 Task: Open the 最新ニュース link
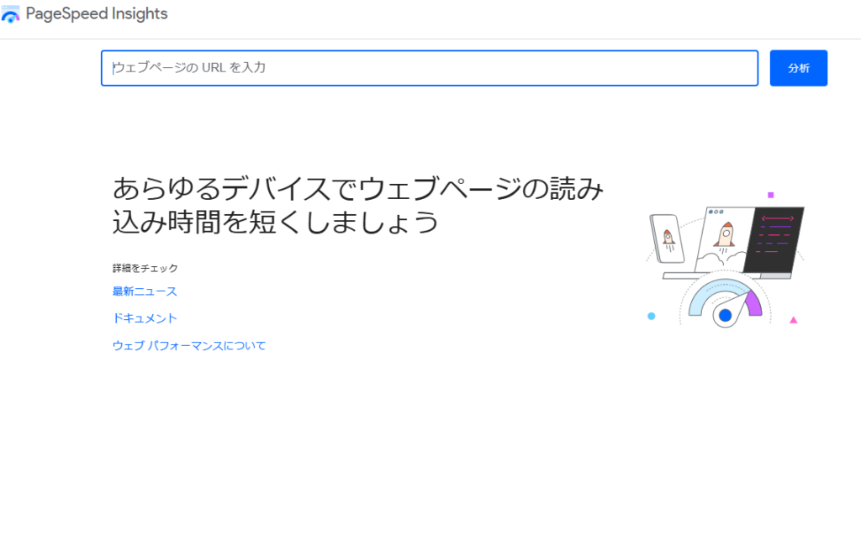(x=145, y=291)
